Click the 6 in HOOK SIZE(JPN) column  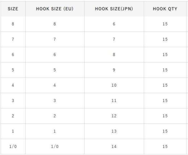114,24
